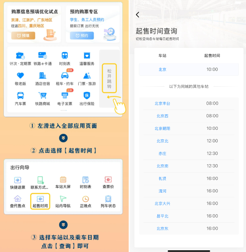Open the 电子发票 invoice icon
Image resolution: width=246 pixels, height=252 pixels.
(x=65, y=95)
